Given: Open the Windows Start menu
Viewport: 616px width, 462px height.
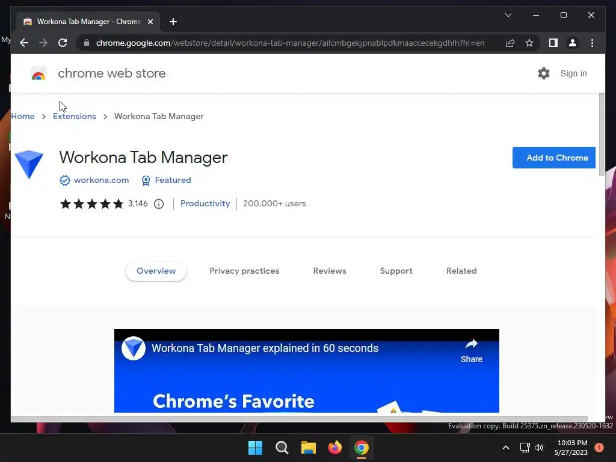Looking at the screenshot, I should click(255, 448).
